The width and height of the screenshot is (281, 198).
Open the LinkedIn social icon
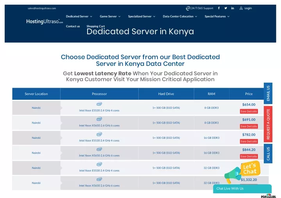233,8
